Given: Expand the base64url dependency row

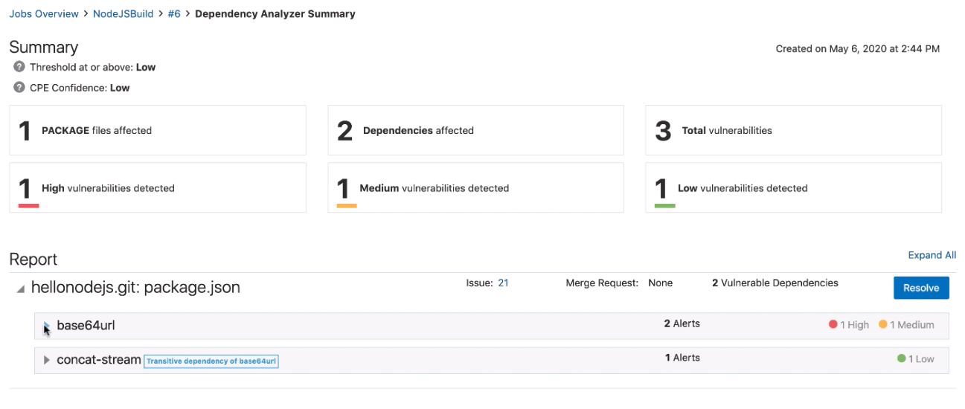Looking at the screenshot, I should point(47,326).
